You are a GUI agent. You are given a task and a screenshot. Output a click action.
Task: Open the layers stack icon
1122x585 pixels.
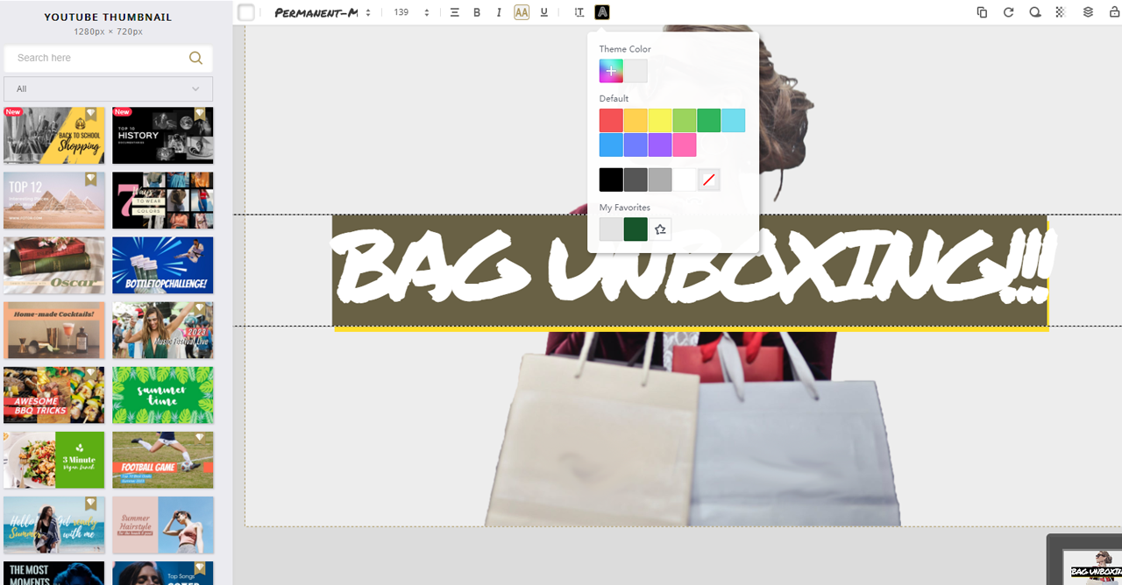click(x=1088, y=12)
